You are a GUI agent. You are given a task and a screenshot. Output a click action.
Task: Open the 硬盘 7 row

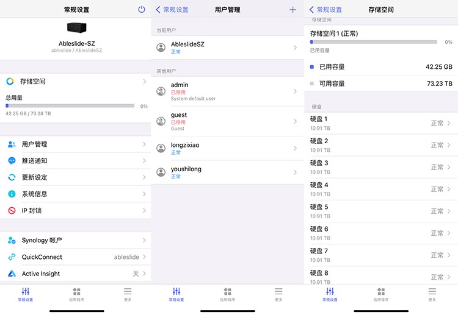(x=381, y=255)
